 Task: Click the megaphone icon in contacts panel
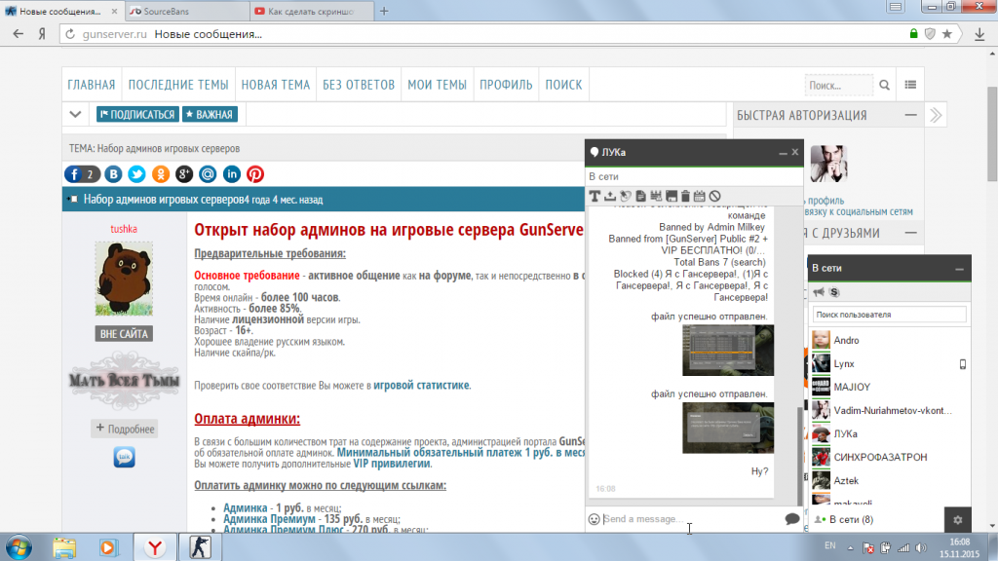[819, 292]
